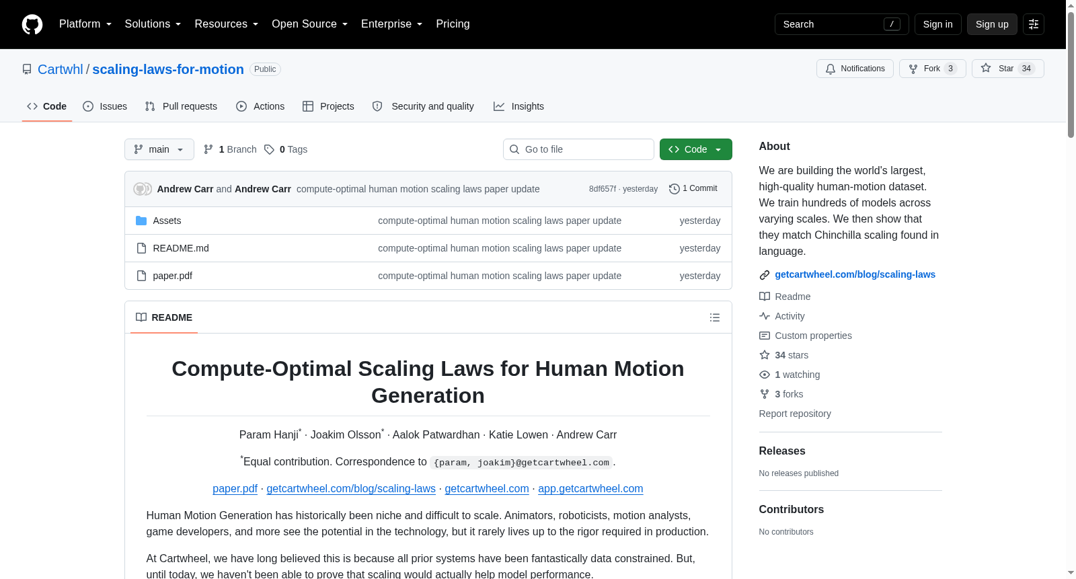Open the Pull requests tab
Screen dimensions: 1076x579
tap(181, 106)
